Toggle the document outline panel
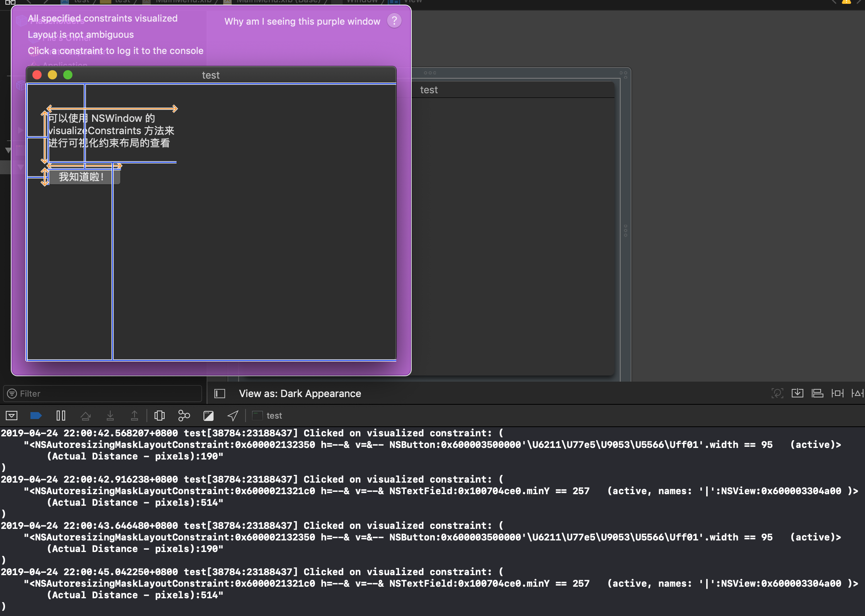Viewport: 865px width, 616px height. 220,394
